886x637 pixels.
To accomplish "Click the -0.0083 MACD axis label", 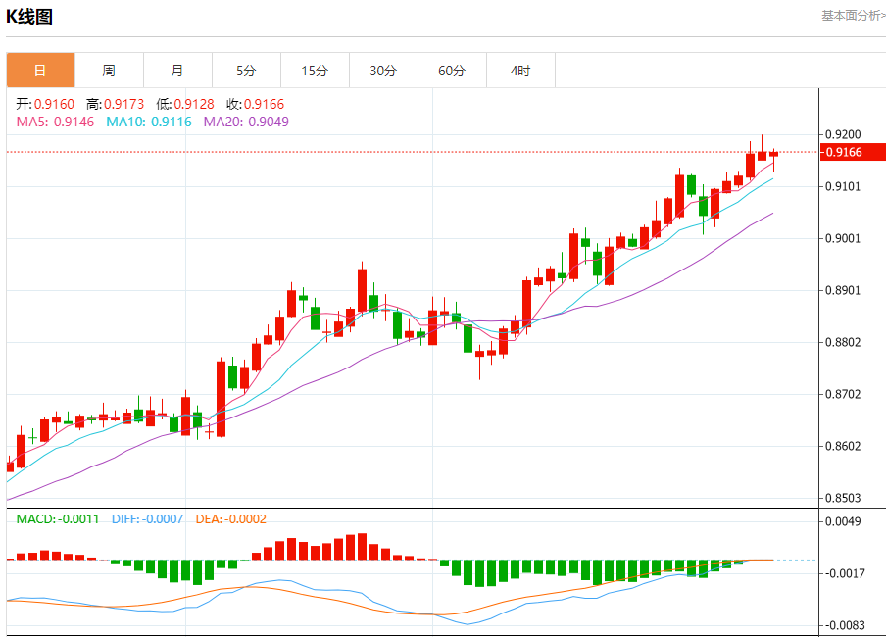I will pos(844,625).
